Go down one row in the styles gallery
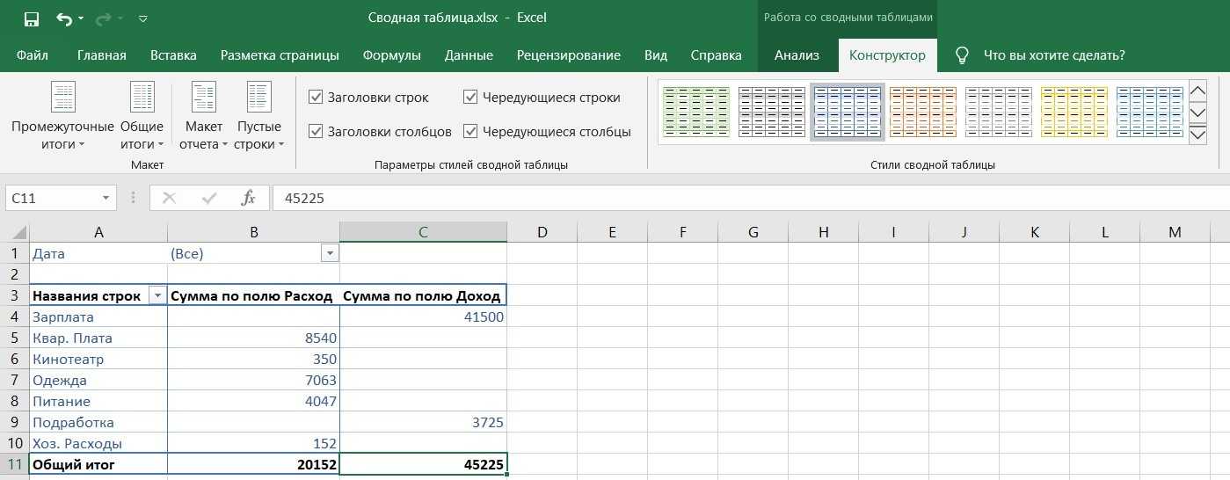This screenshot has width=1230, height=480. pos(1197,113)
